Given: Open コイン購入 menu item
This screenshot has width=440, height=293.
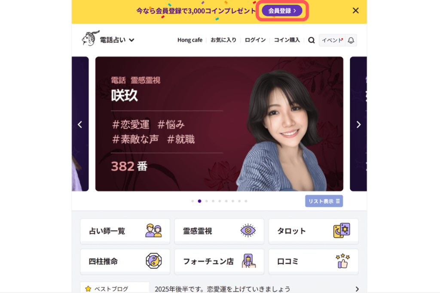Looking at the screenshot, I should click(287, 40).
